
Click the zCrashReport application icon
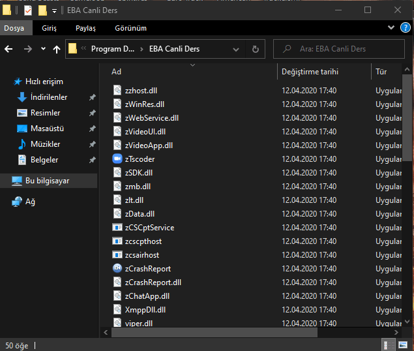(117, 268)
